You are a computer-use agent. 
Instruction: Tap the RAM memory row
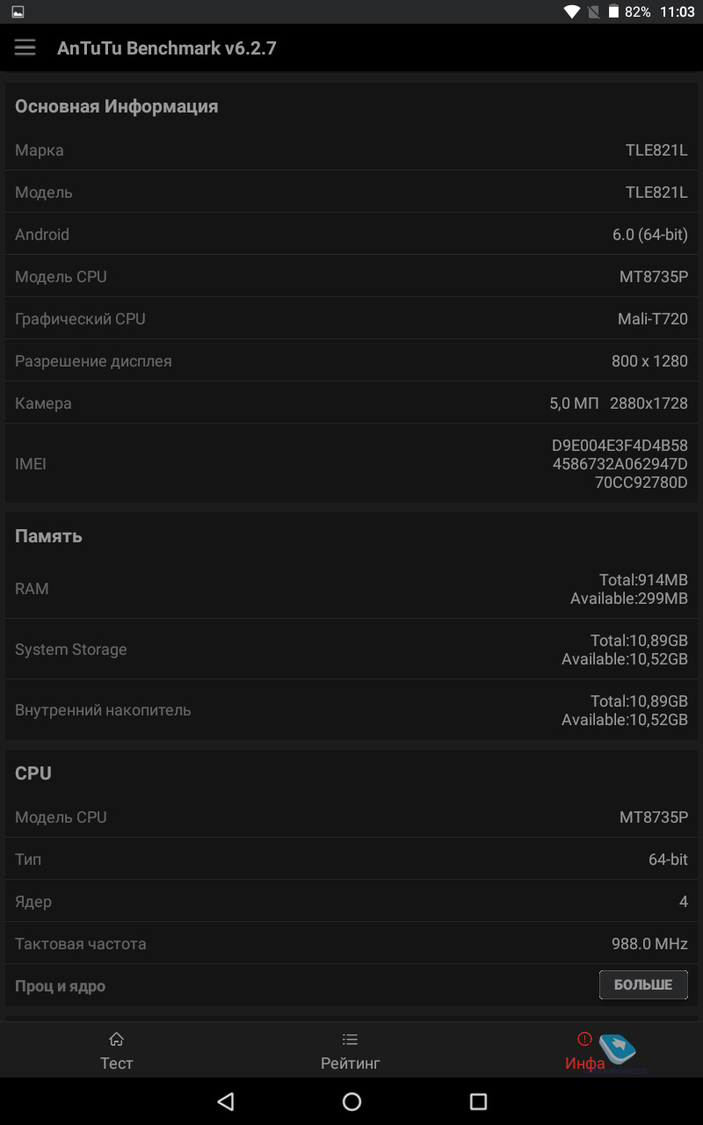pos(351,589)
